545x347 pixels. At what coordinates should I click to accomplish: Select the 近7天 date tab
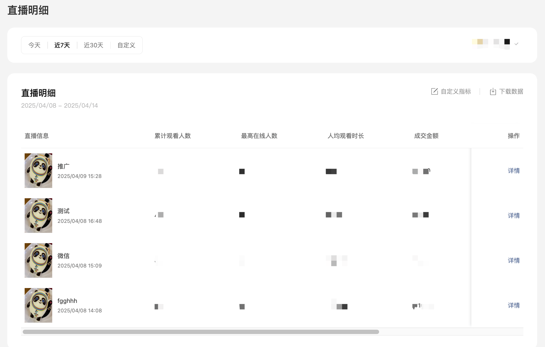coord(62,45)
